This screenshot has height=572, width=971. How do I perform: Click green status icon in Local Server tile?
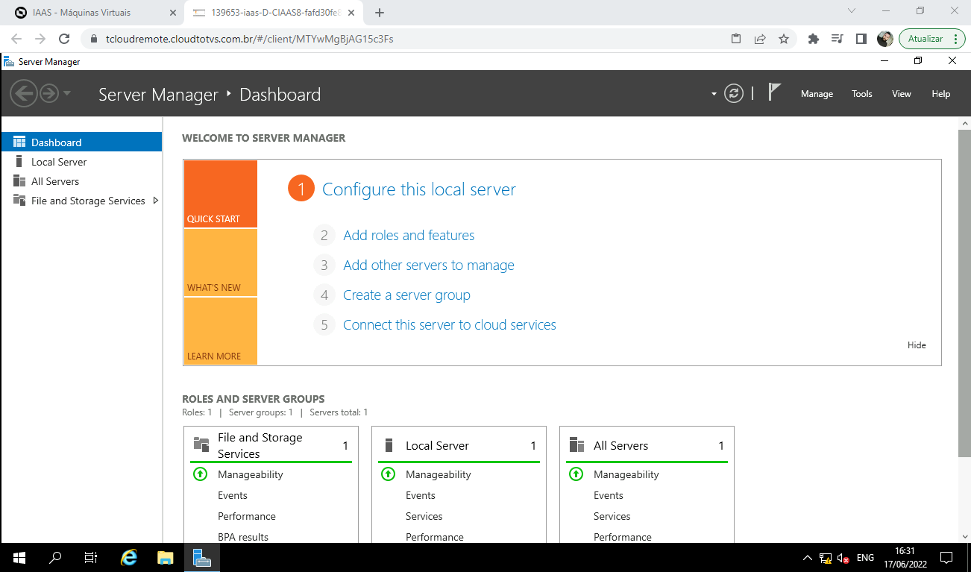point(388,474)
